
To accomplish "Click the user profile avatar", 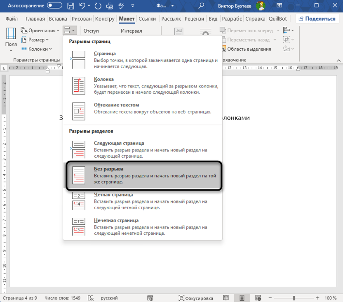I will tap(260, 6).
